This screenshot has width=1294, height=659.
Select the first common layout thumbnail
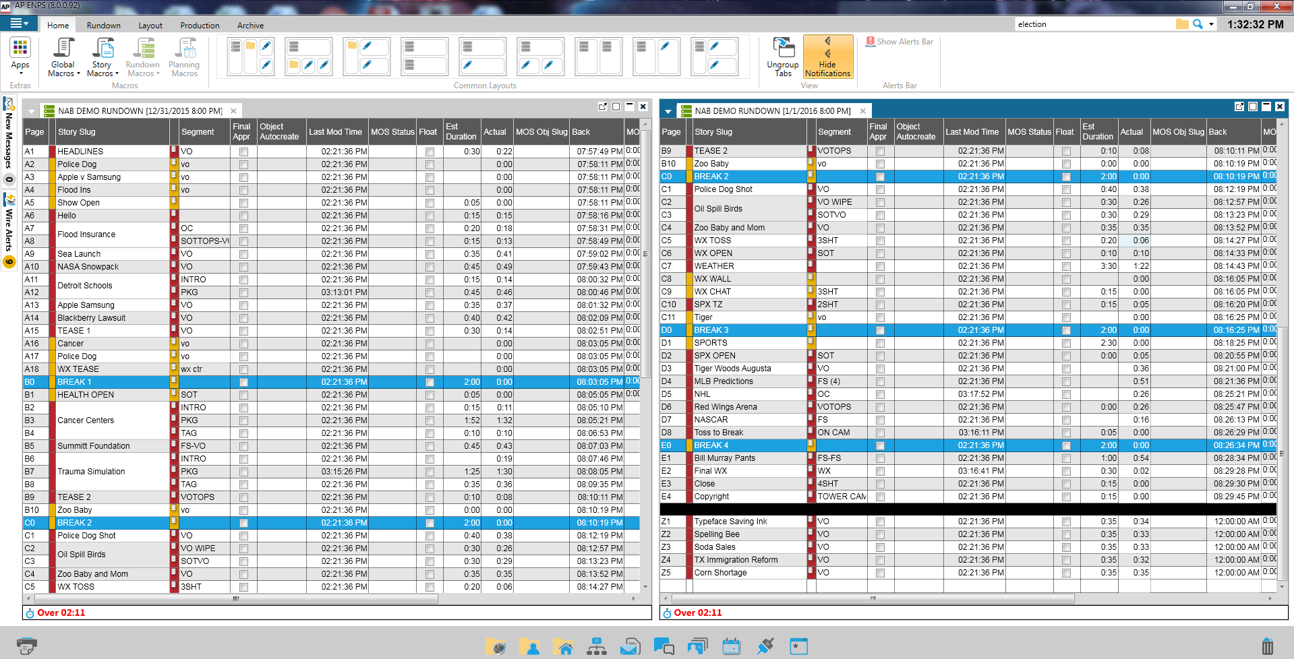coord(251,56)
